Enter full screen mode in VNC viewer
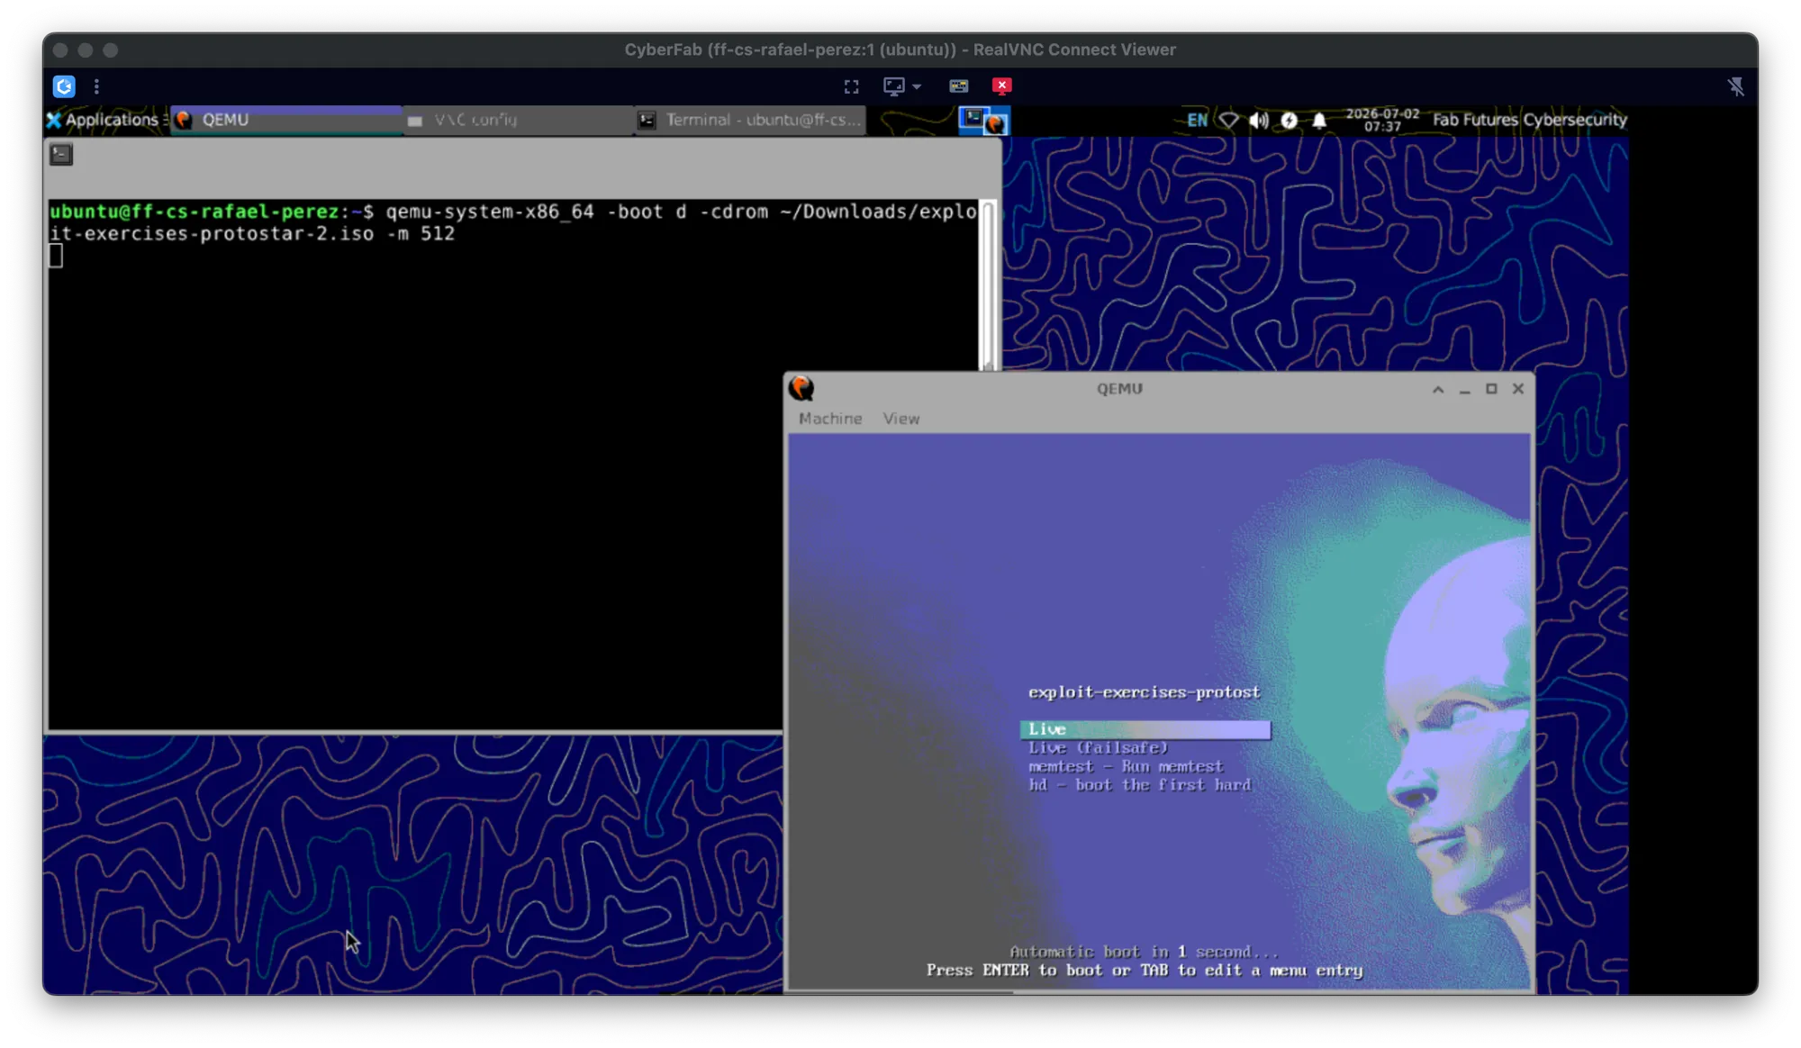 click(x=851, y=86)
